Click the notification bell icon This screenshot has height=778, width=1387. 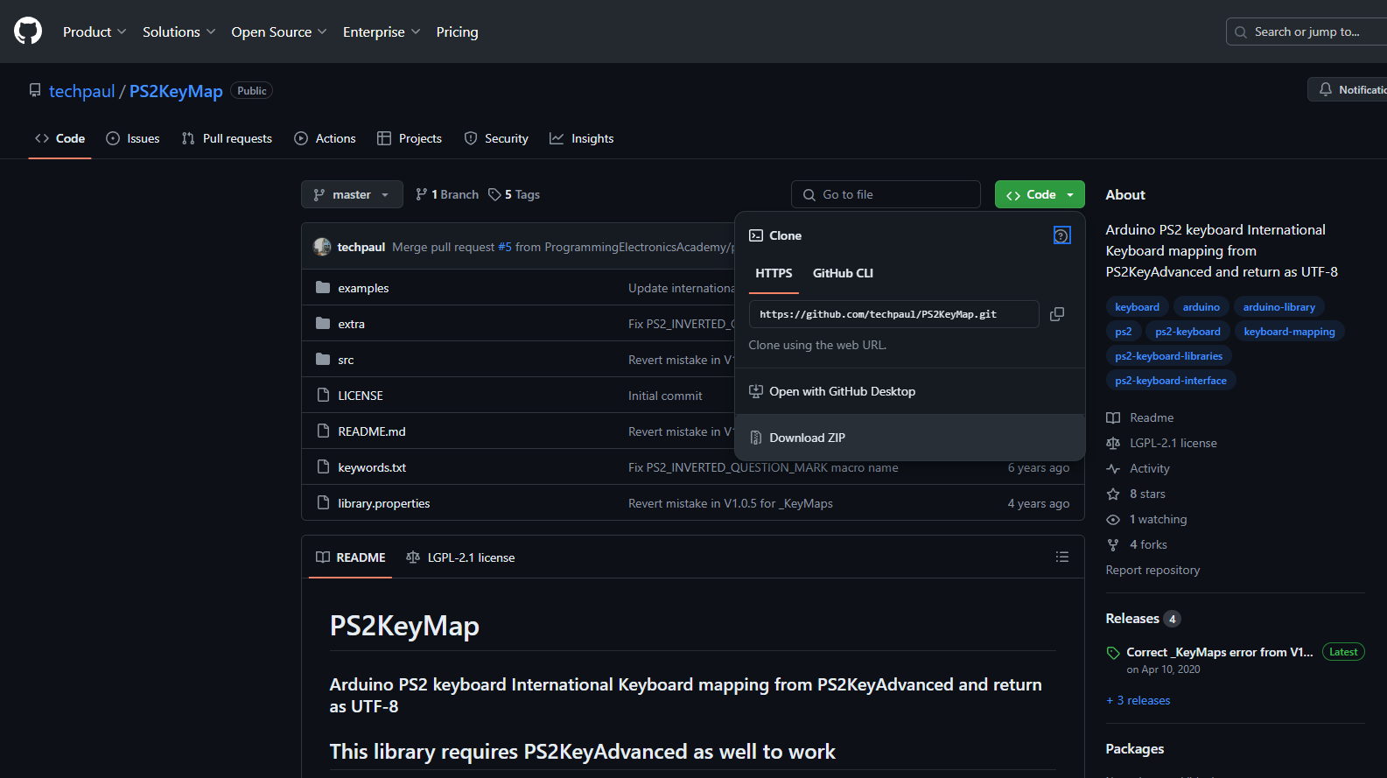click(1326, 89)
